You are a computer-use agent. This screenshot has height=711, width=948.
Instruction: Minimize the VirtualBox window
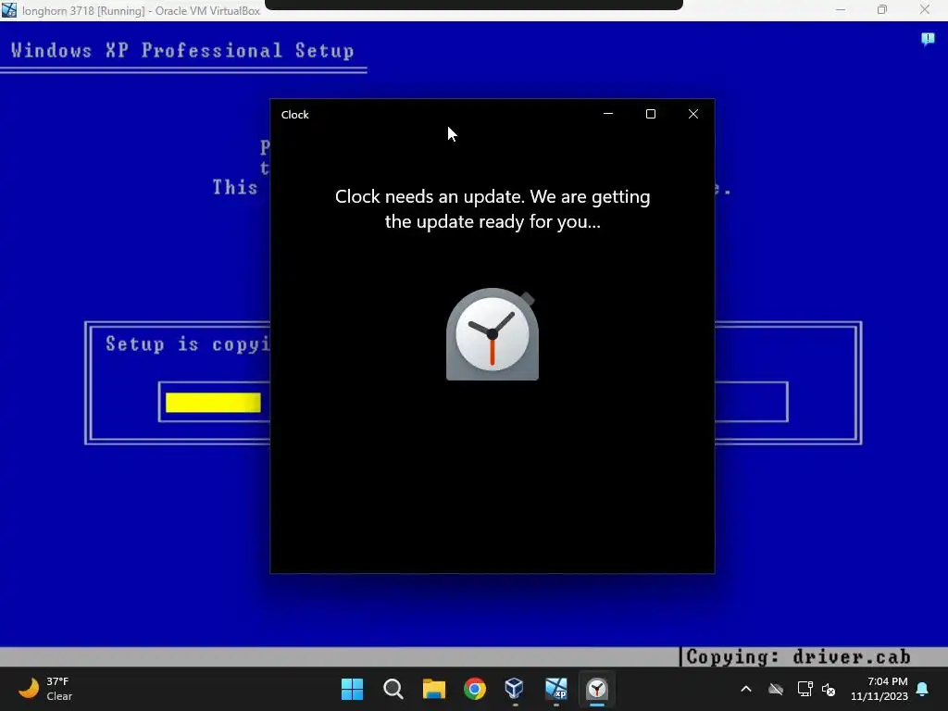tap(841, 9)
